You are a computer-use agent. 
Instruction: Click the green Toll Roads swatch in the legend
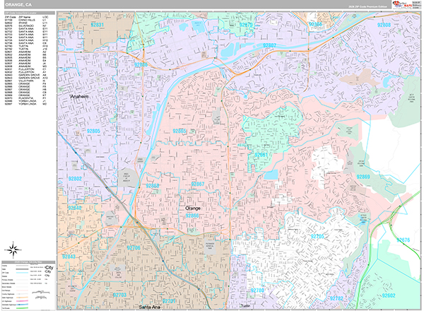point(23,308)
